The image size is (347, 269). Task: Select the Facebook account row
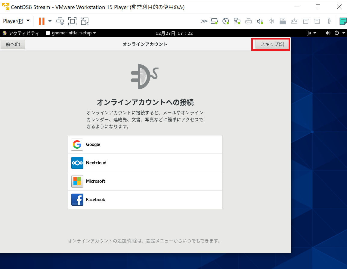(x=145, y=200)
